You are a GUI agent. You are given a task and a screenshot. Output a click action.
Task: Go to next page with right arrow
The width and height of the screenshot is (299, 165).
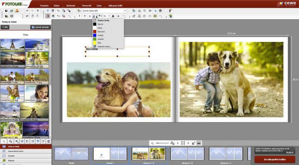188,143
